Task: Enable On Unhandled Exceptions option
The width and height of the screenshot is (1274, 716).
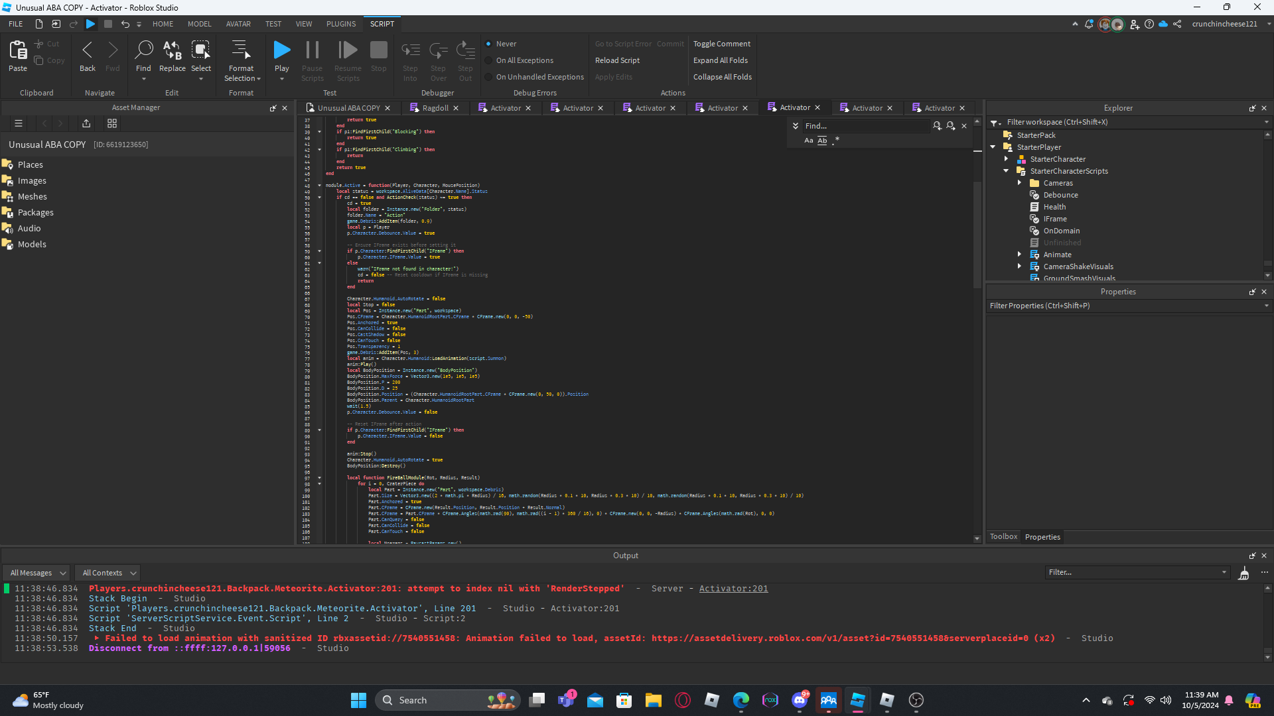Action: tap(489, 77)
